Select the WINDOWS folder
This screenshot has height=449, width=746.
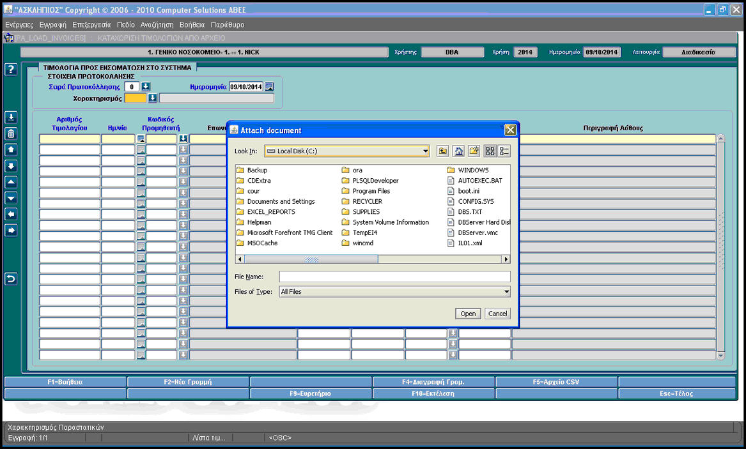click(468, 170)
